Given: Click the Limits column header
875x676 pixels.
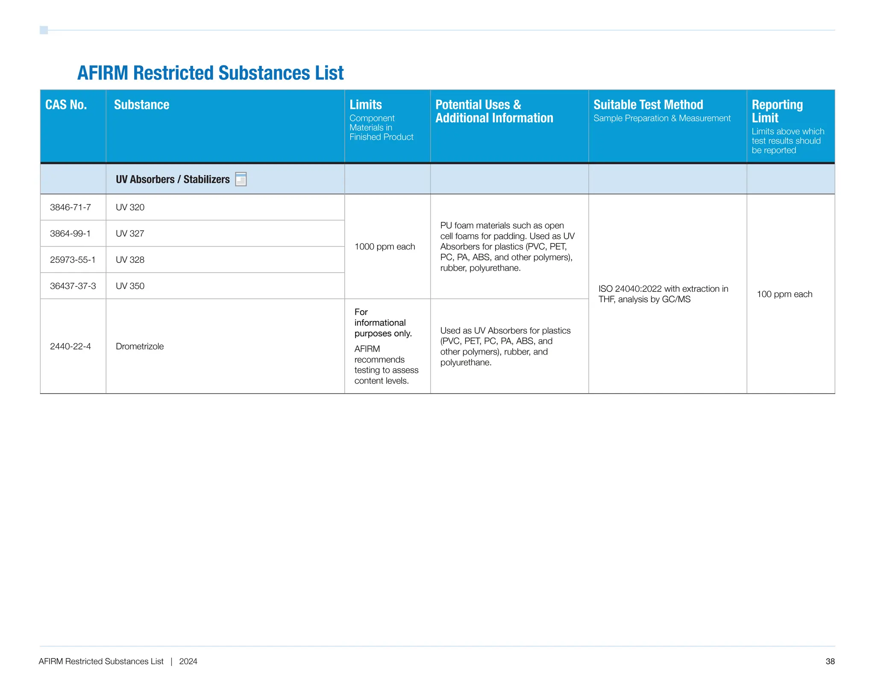Looking at the screenshot, I should click(366, 105).
